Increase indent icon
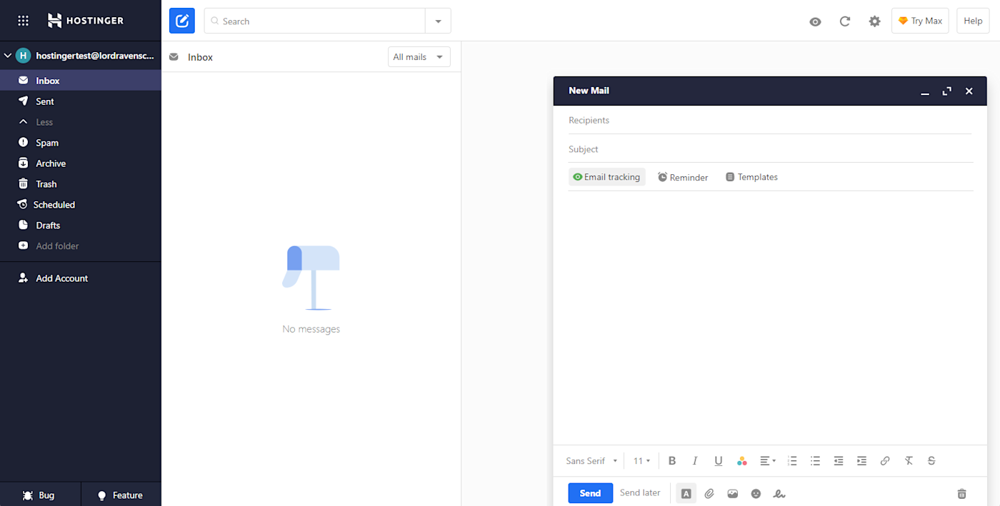The image size is (1000, 506). click(x=862, y=461)
